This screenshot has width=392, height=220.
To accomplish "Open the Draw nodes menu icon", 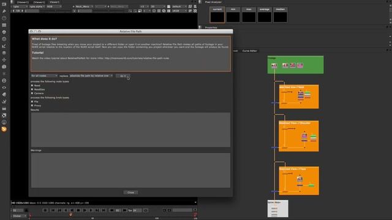I will (4, 11).
